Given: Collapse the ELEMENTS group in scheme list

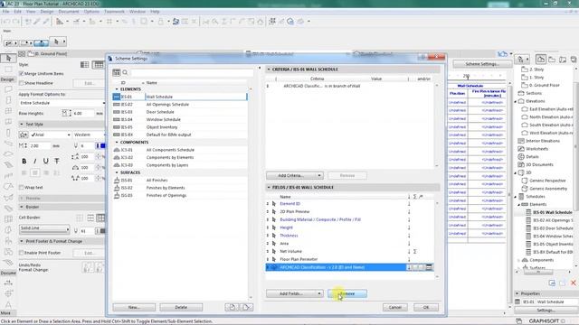Looking at the screenshot, I should pos(117,89).
